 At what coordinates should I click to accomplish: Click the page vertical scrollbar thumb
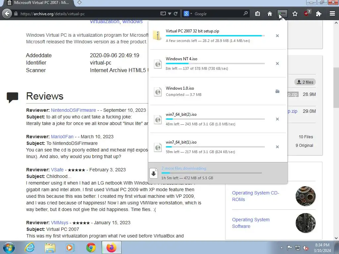click(336, 87)
